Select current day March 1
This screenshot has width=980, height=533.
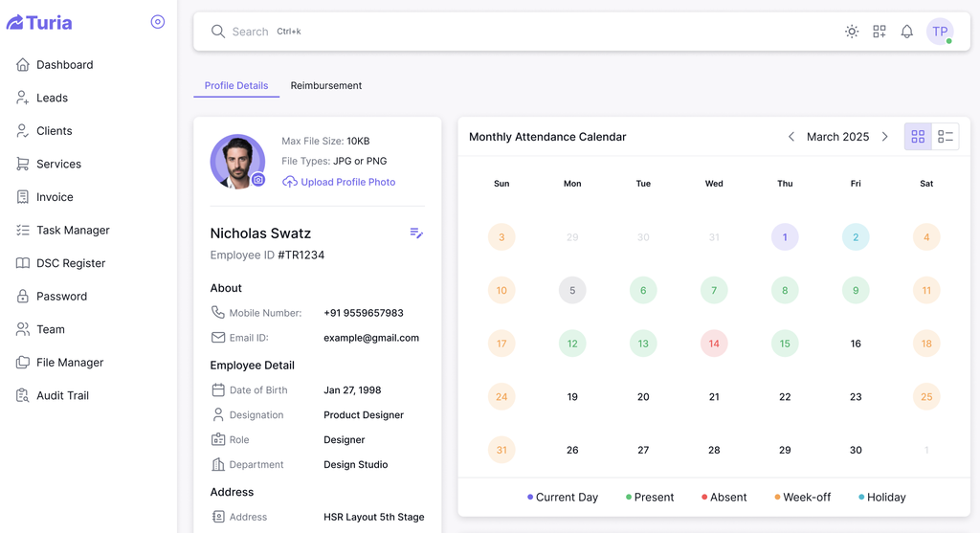point(785,236)
